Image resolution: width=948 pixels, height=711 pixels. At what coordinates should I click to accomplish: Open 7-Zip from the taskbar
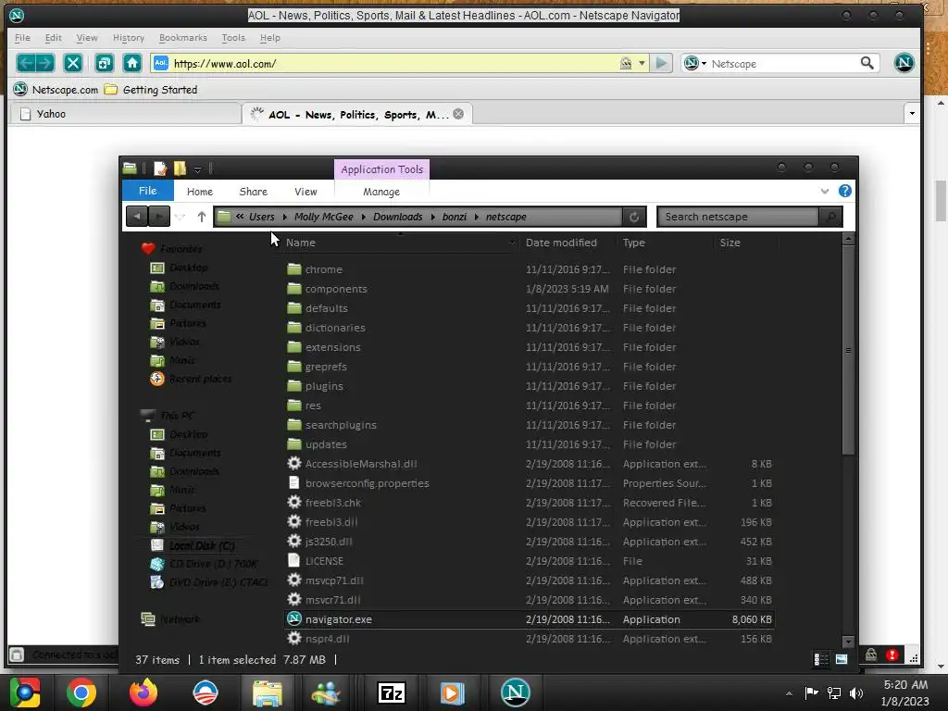391,692
